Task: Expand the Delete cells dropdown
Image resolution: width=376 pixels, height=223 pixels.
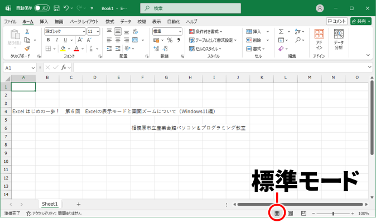Action: pyautogui.click(x=268, y=40)
